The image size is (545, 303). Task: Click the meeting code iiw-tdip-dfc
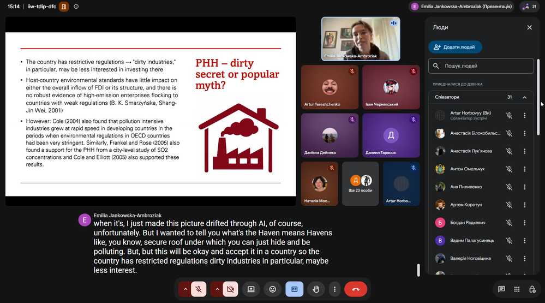[41, 6]
